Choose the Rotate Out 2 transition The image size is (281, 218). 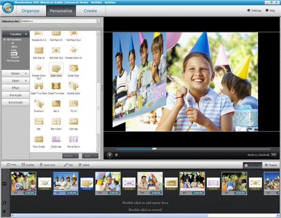pos(39,34)
